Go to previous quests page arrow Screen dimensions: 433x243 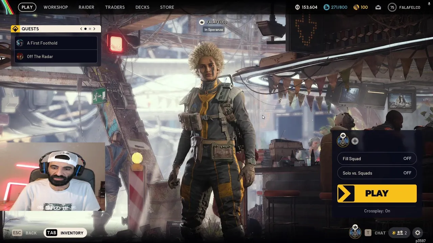tap(81, 29)
